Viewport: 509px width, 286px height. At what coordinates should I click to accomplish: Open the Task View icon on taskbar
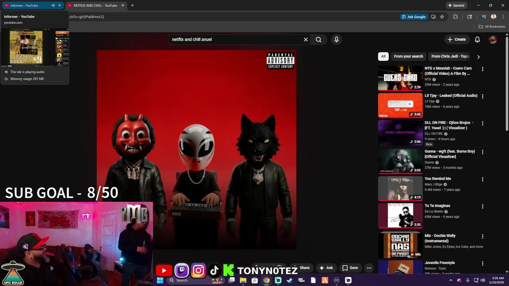tap(231, 280)
